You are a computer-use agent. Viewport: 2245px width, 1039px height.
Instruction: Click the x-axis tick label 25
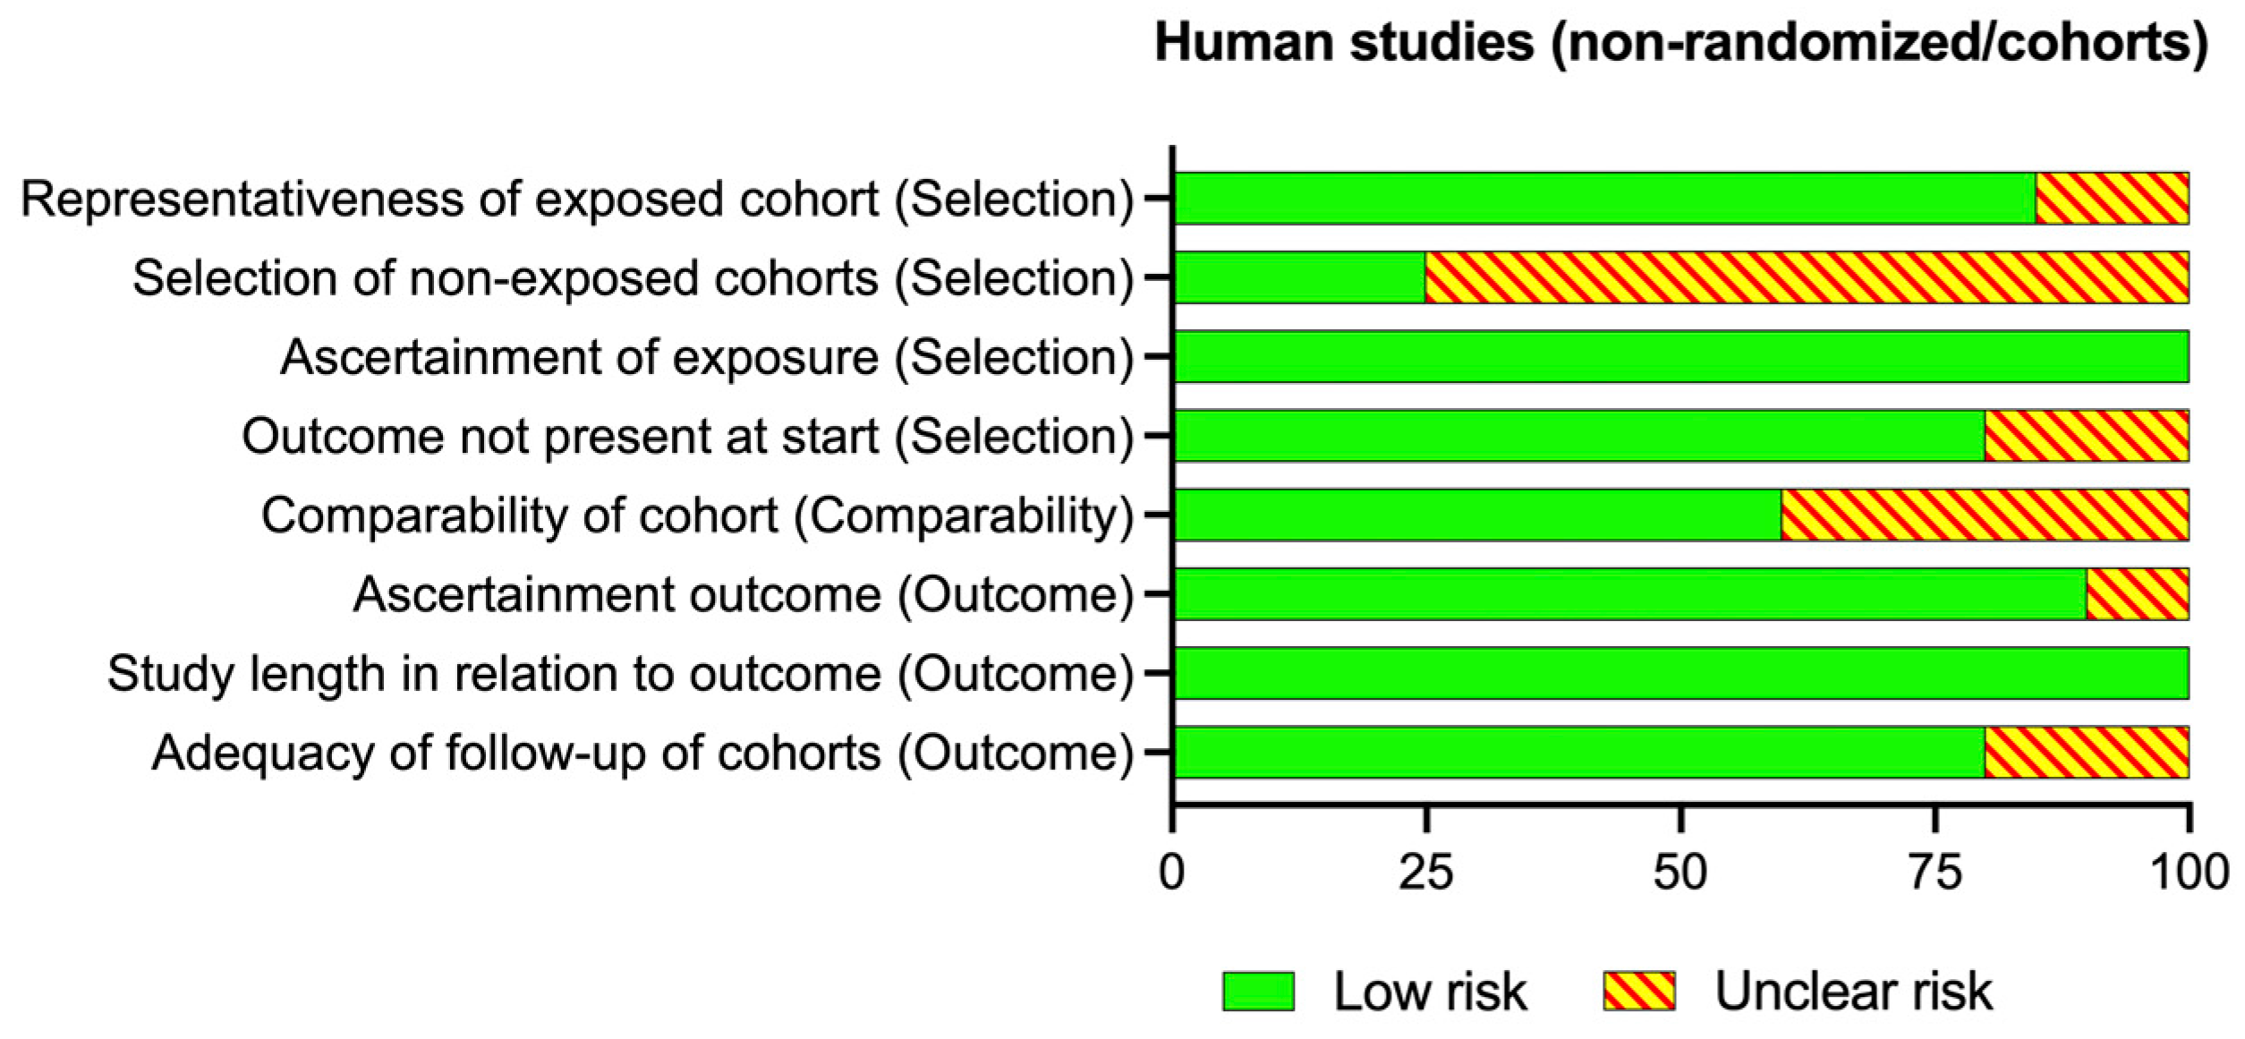(x=1426, y=872)
